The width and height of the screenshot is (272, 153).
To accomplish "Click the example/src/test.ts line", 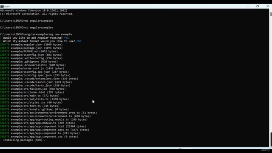I will pyautogui.click(x=30, y=106).
